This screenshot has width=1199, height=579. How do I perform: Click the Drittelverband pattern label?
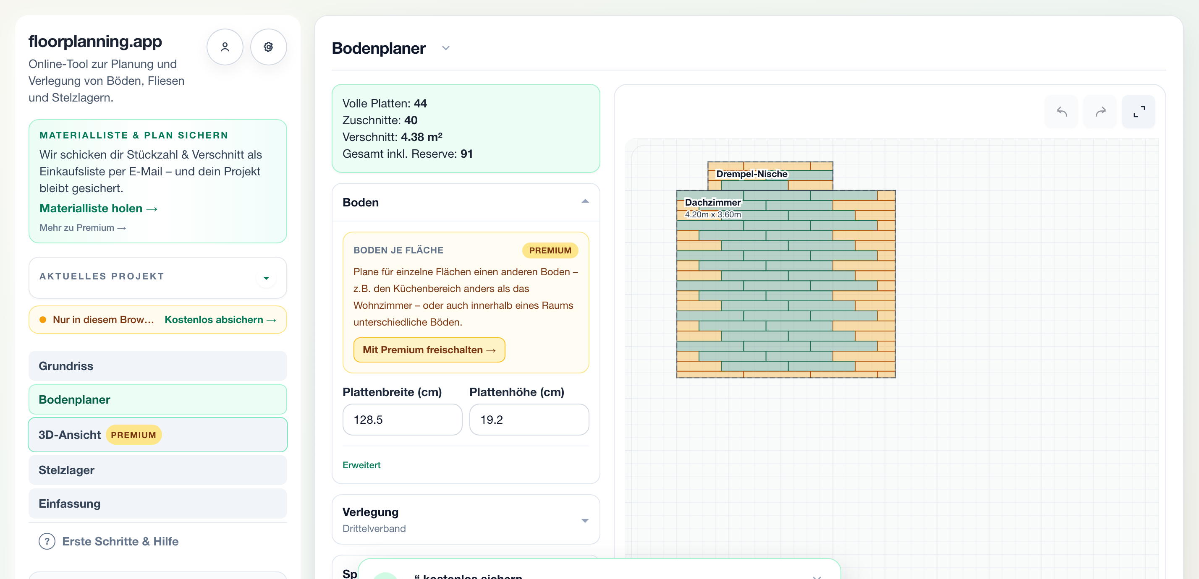pos(374,529)
